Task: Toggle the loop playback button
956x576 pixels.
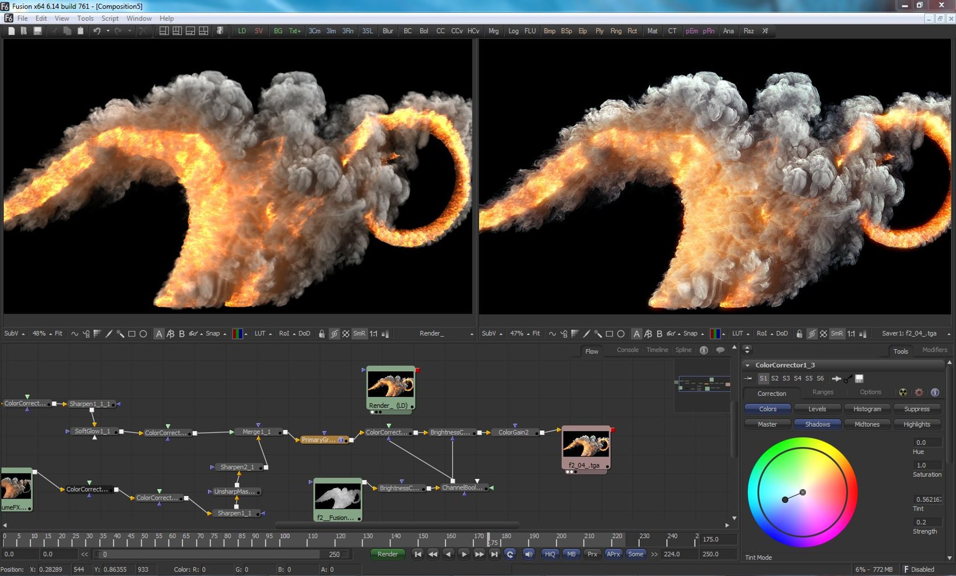Action: (x=510, y=554)
